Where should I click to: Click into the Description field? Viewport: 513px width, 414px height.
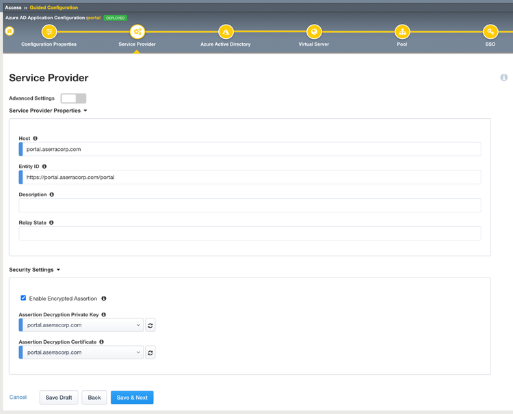pyautogui.click(x=250, y=206)
